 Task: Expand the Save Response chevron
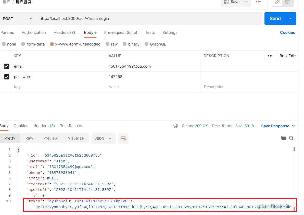pyautogui.click(x=293, y=126)
